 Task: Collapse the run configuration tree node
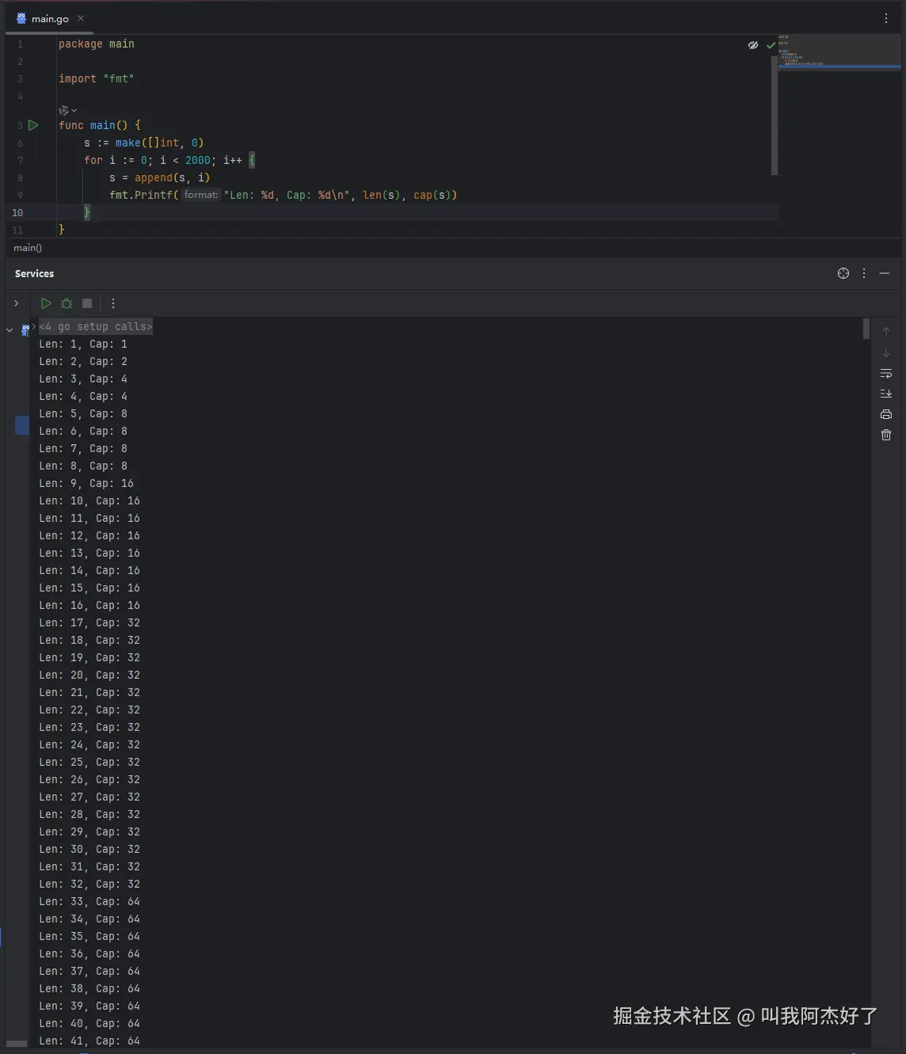pyautogui.click(x=10, y=329)
